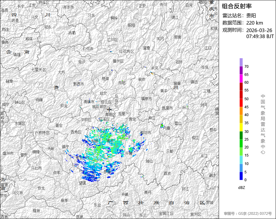276x219 pixels.
Task: Choose the dark blue 0-5 dBZ legend band
Action: [241, 176]
